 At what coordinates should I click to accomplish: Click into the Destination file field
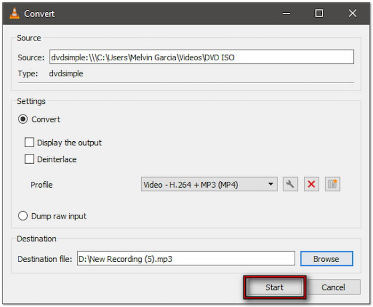point(185,259)
